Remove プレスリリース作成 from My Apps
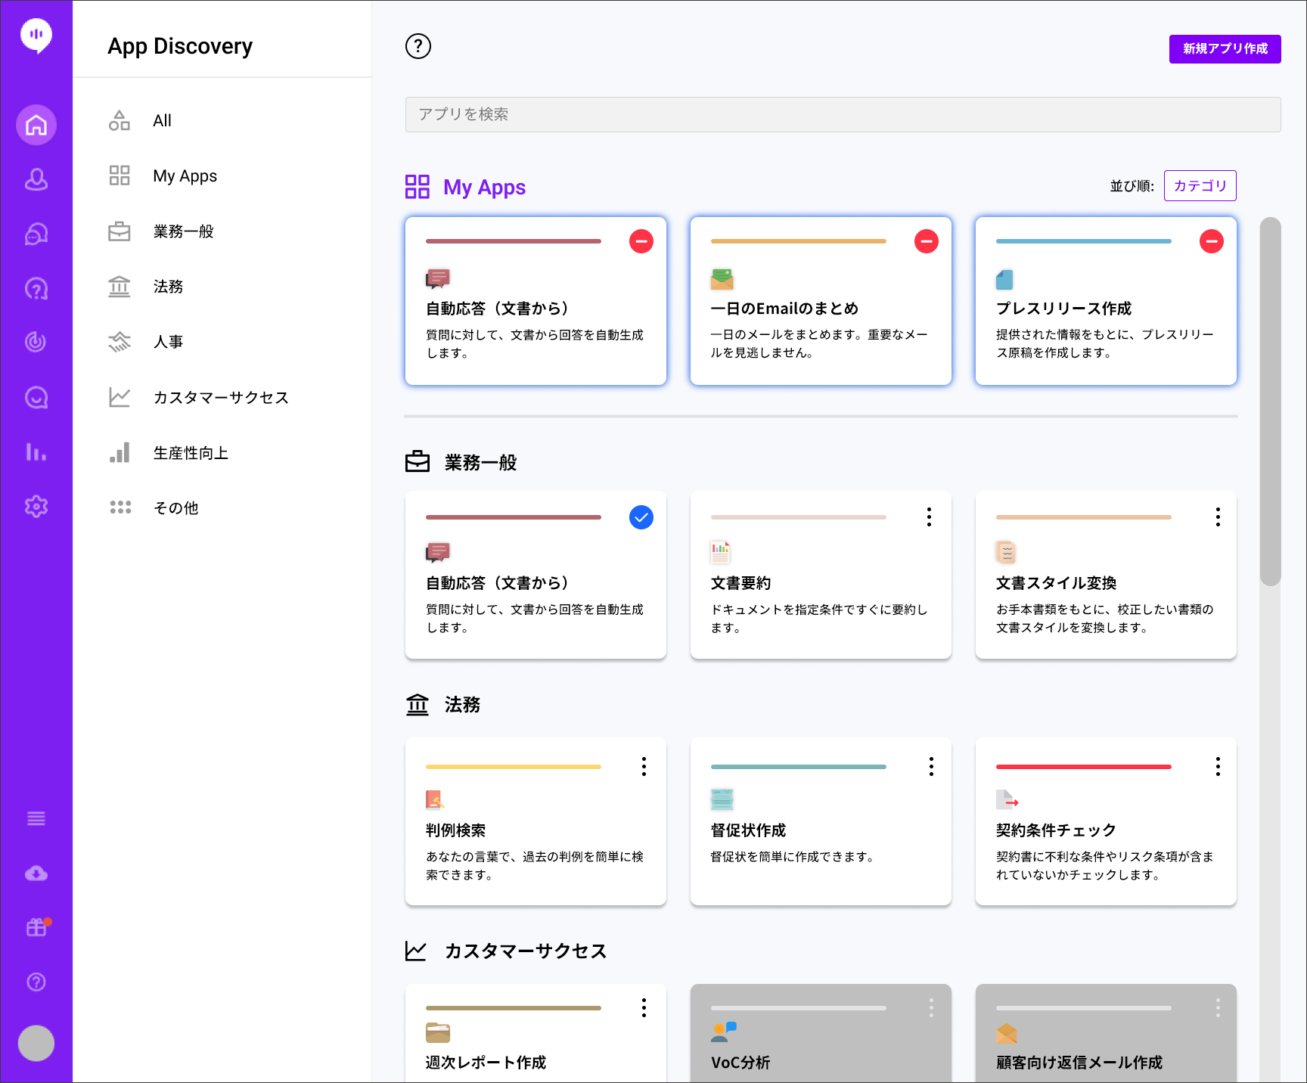Screen dimensions: 1307x1083 [1212, 240]
